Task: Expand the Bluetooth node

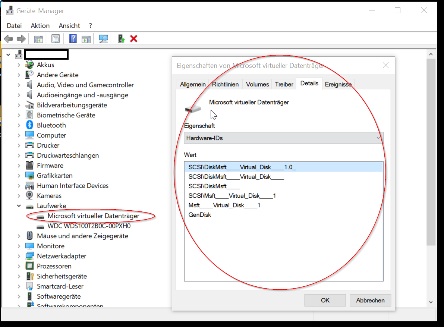Action: (x=19, y=125)
